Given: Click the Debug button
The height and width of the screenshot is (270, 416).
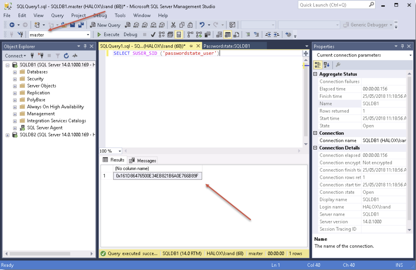Looking at the screenshot, I should [x=131, y=35].
